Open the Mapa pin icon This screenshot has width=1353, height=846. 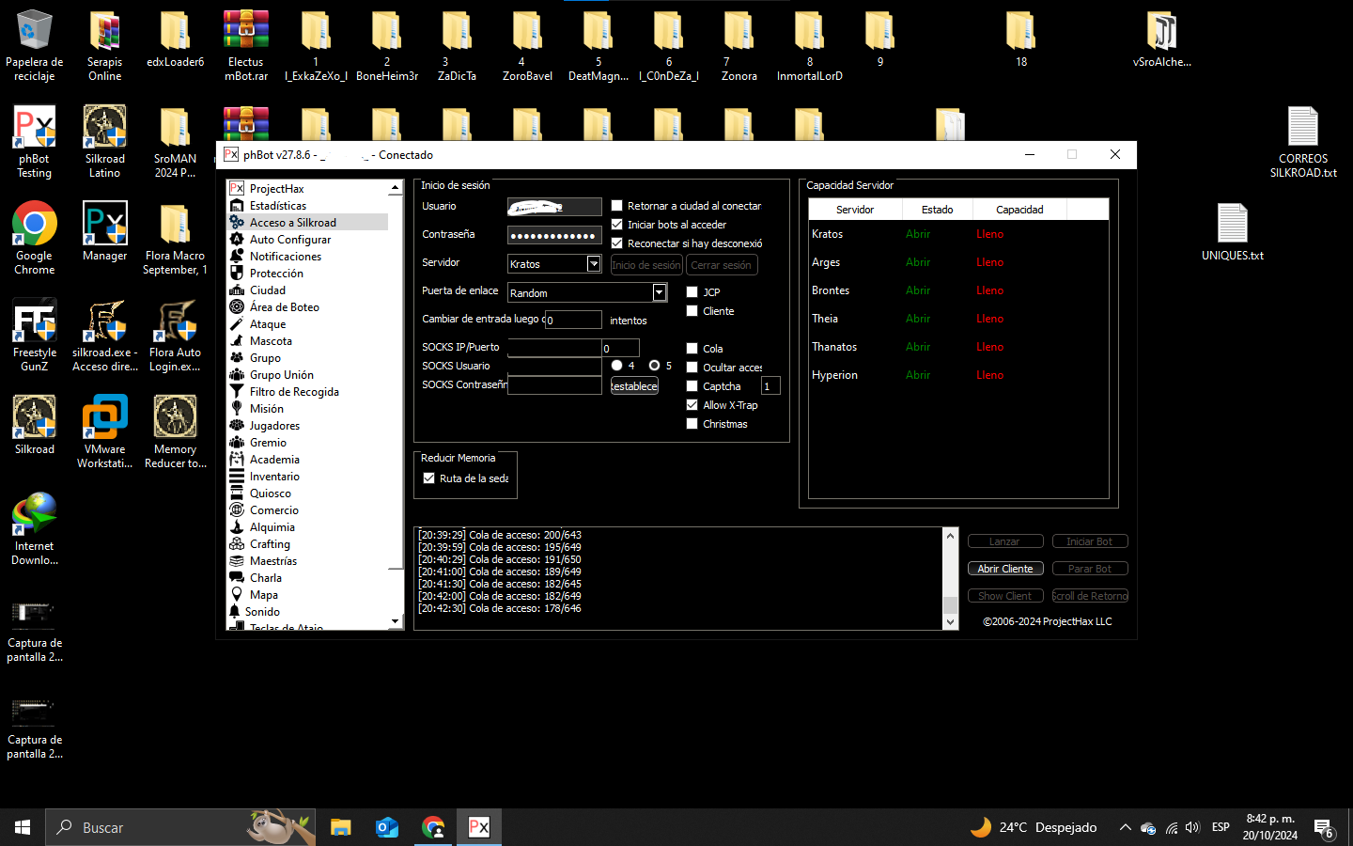click(237, 595)
